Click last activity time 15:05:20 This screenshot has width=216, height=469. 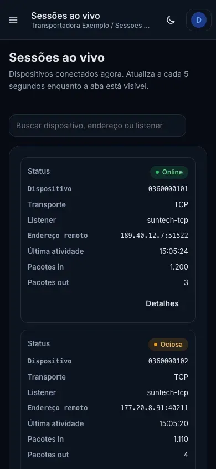pyautogui.click(x=174, y=423)
